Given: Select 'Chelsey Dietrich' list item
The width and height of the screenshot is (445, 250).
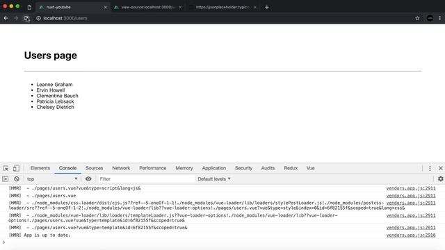Looking at the screenshot, I should coord(56,107).
